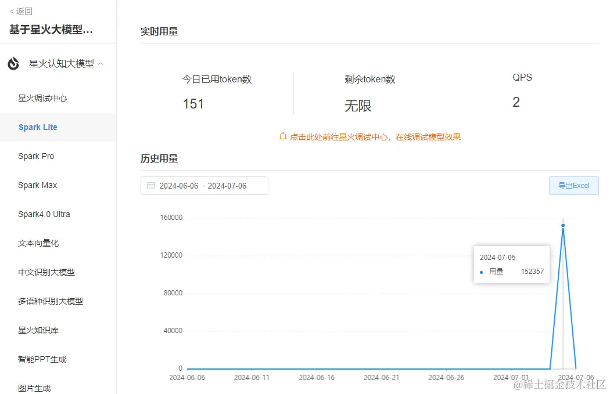610x394 pixels.
Task: Go to 智能PPT生成
Action: tap(42, 359)
